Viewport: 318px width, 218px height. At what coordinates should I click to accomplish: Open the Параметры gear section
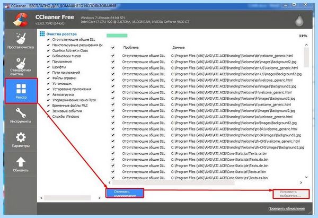pos(21,139)
